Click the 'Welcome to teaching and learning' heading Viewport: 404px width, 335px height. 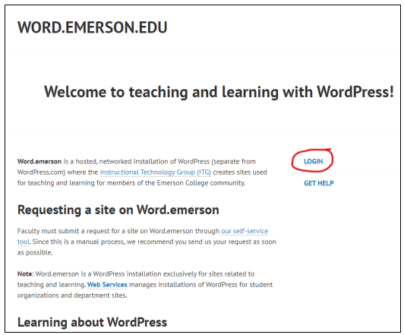coord(219,92)
